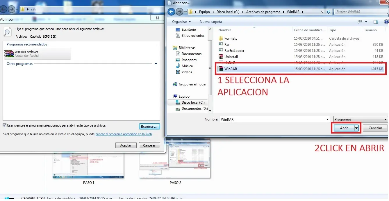Open the Organizar dropdown menu
This screenshot has height=201, width=389.
coord(181,22)
